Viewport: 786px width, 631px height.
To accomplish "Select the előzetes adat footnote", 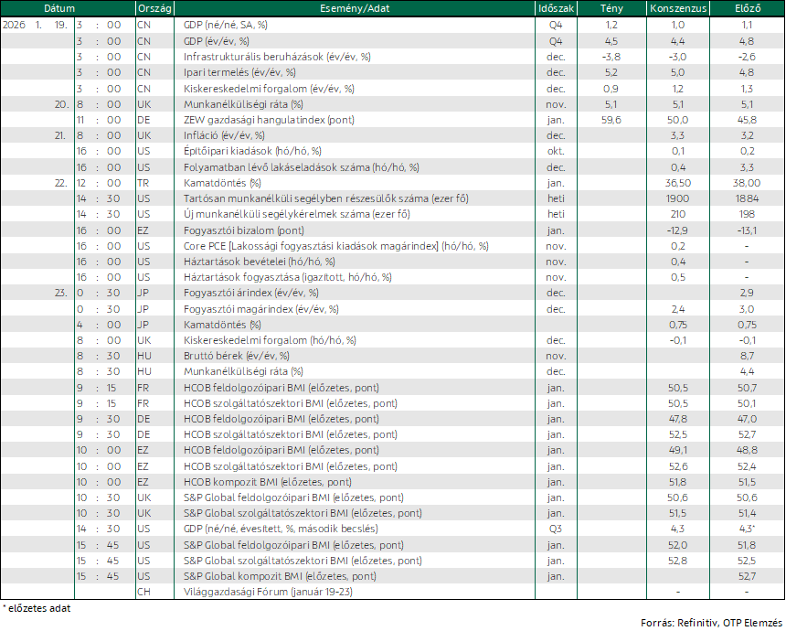I will click(x=37, y=608).
